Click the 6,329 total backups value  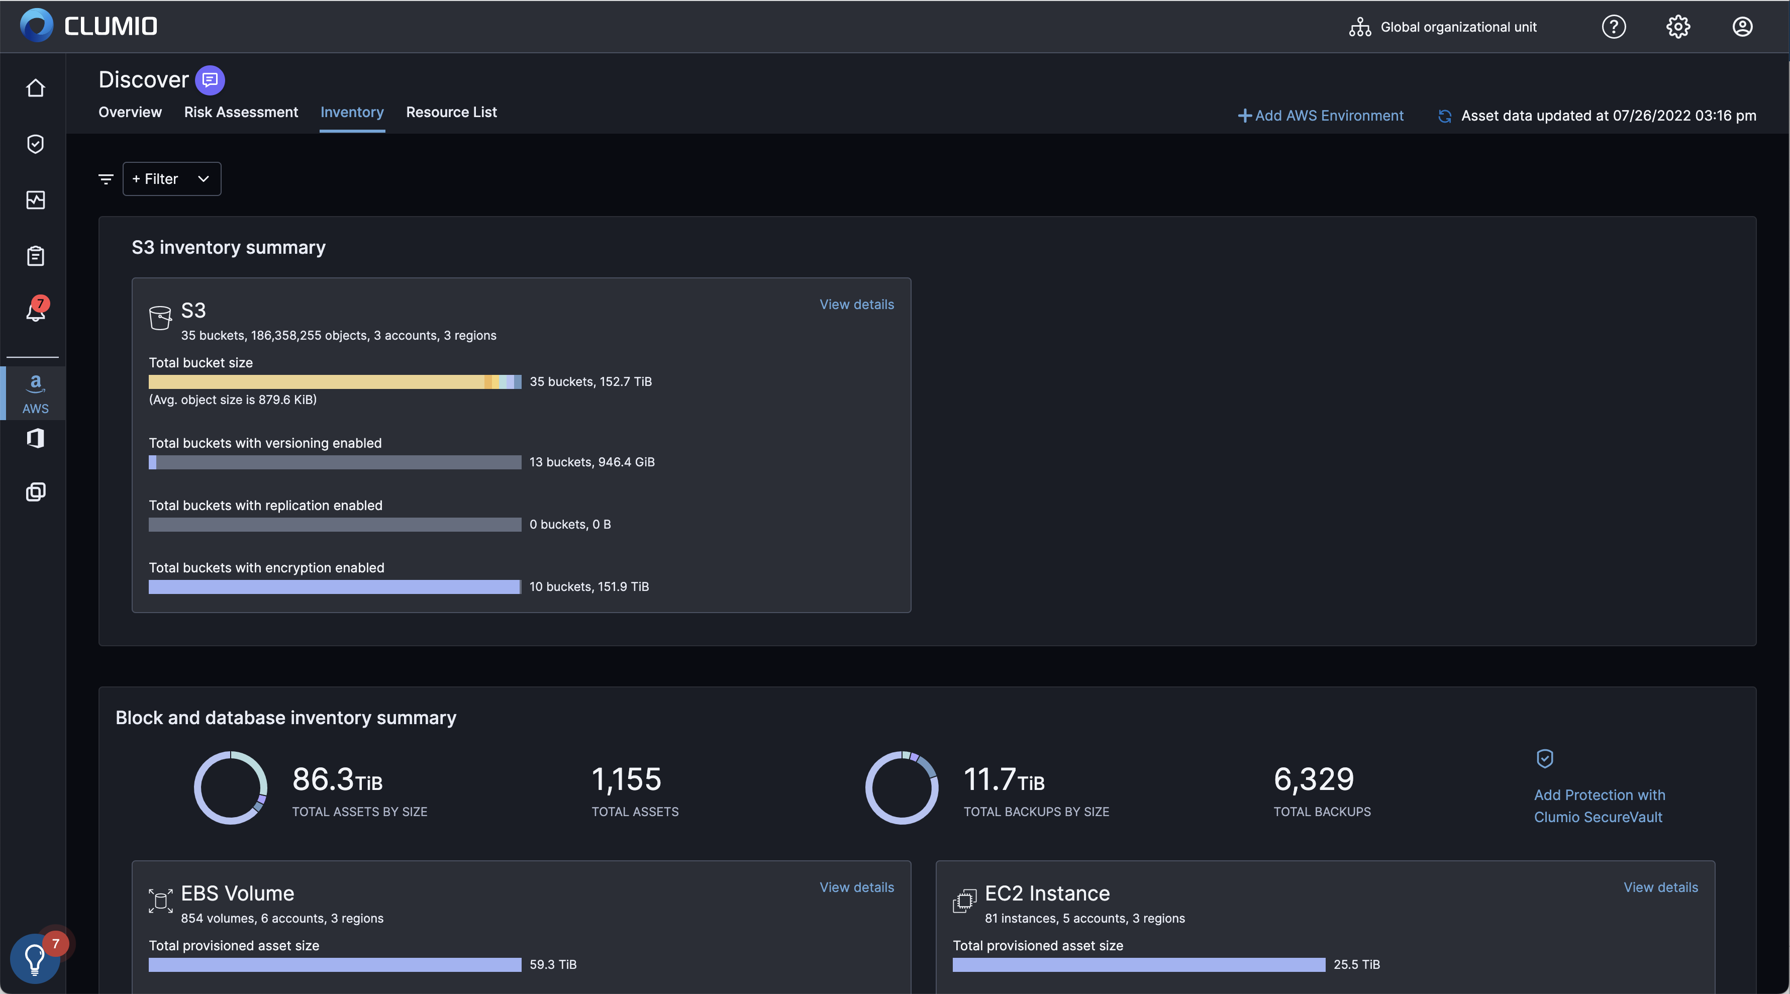1313,779
